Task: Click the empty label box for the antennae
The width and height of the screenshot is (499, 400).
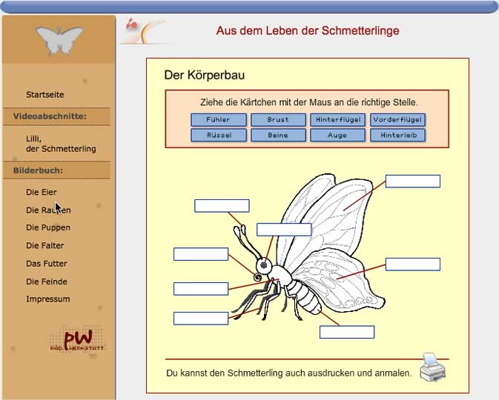Action: click(x=222, y=206)
